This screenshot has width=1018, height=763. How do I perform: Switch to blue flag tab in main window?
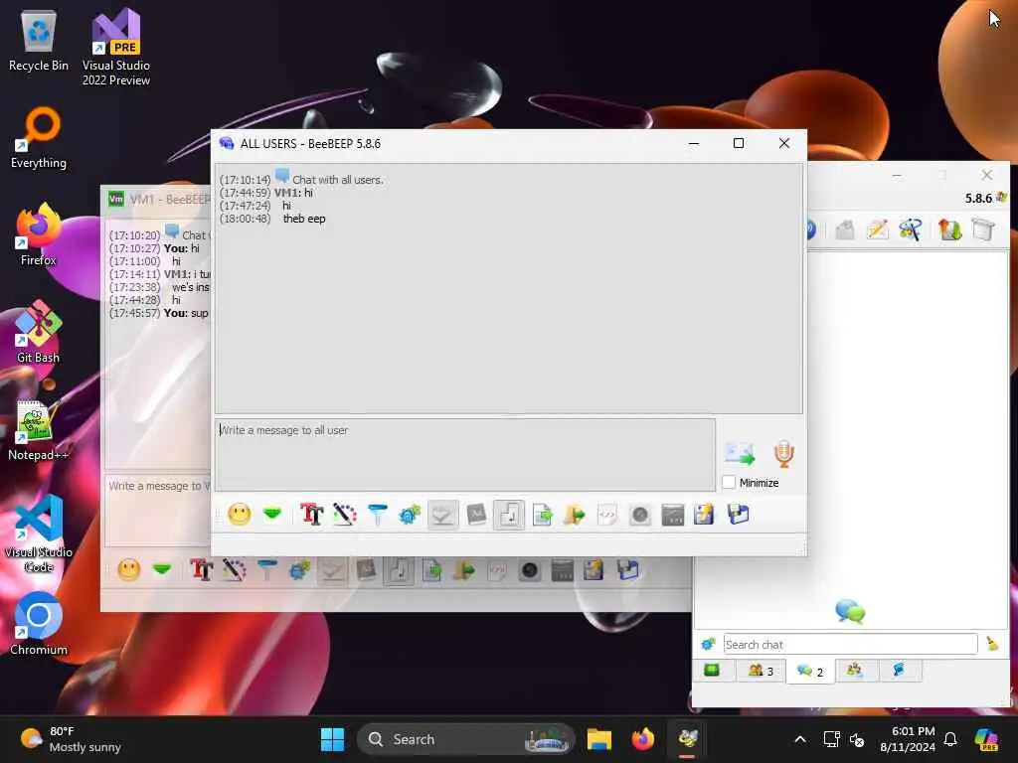point(899,670)
